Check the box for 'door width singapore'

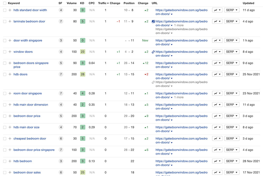(5, 41)
